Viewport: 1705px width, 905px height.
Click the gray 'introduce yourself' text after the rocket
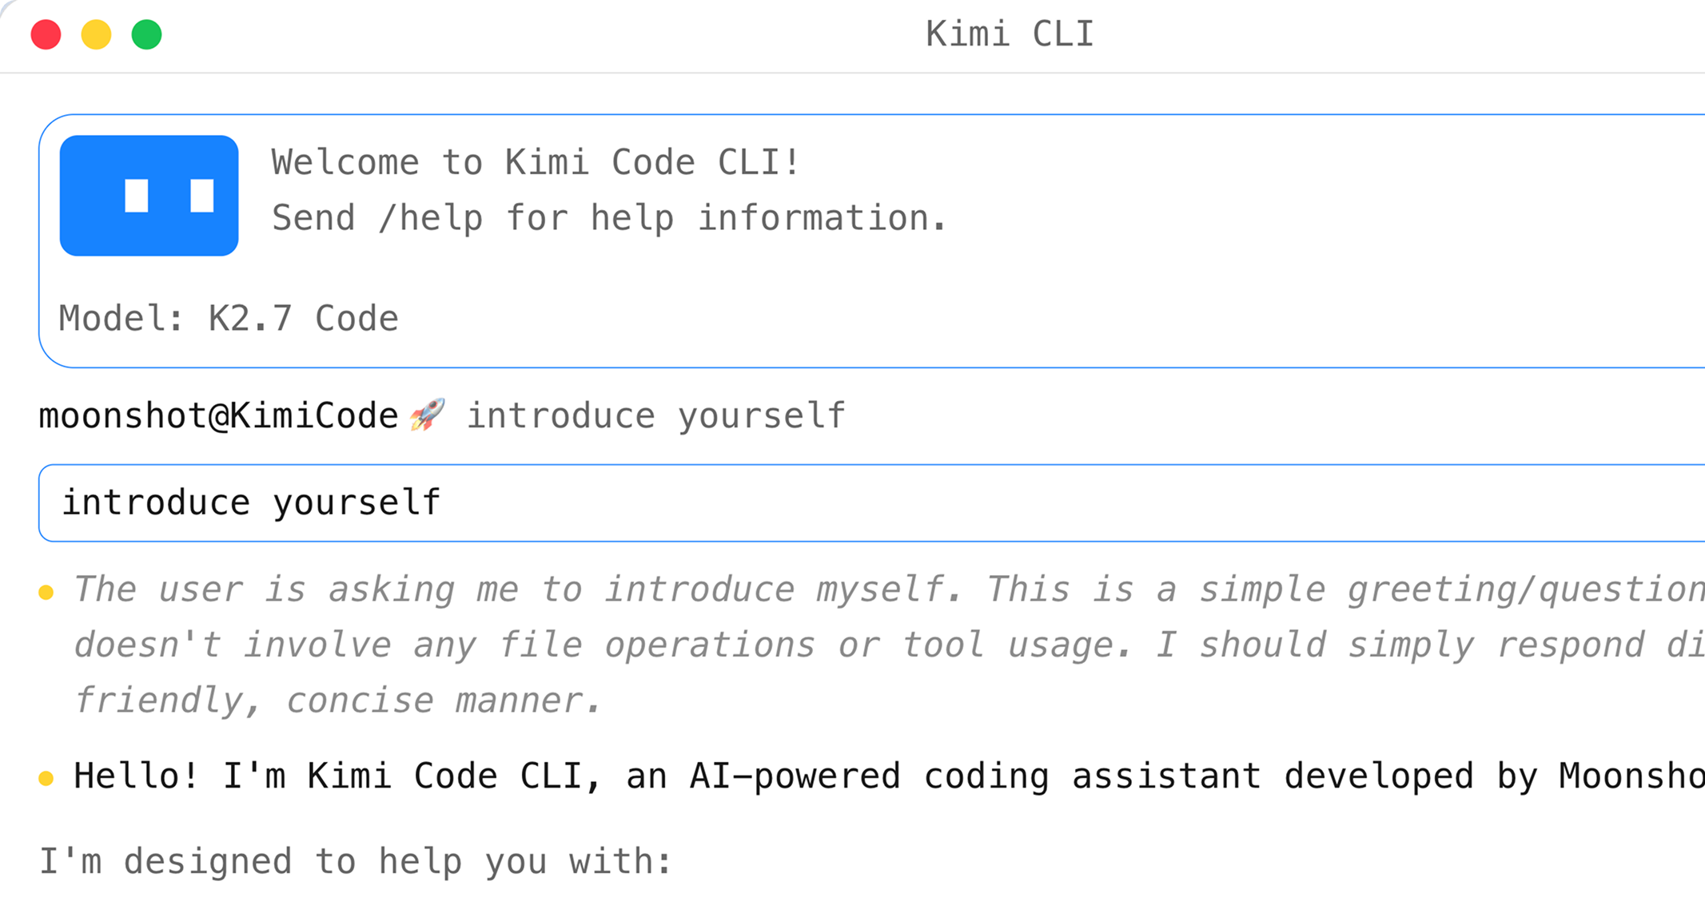coord(655,416)
